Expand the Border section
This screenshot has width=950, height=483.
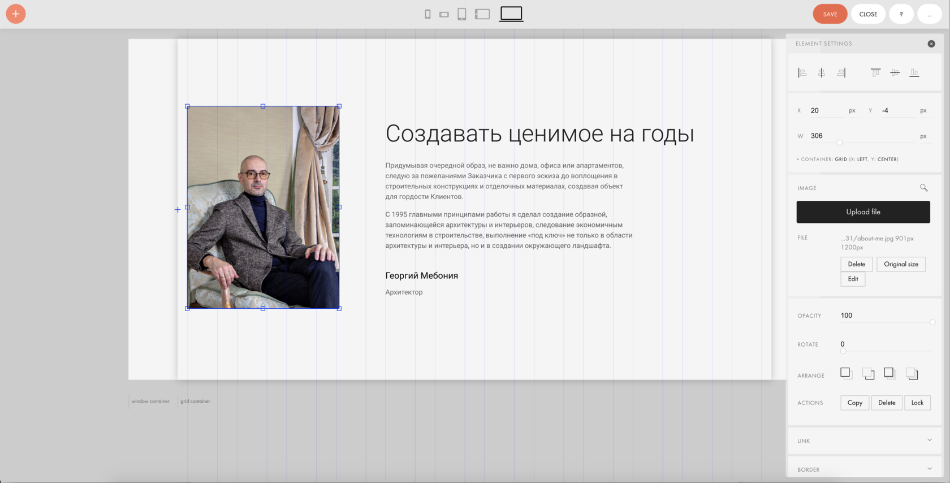point(864,469)
